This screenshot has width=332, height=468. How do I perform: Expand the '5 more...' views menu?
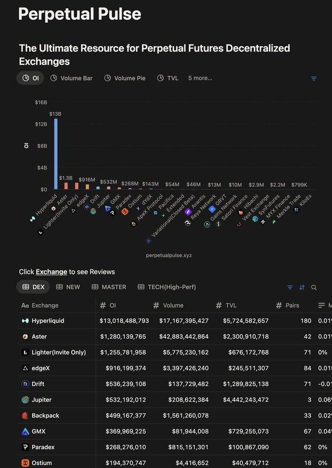coord(200,78)
